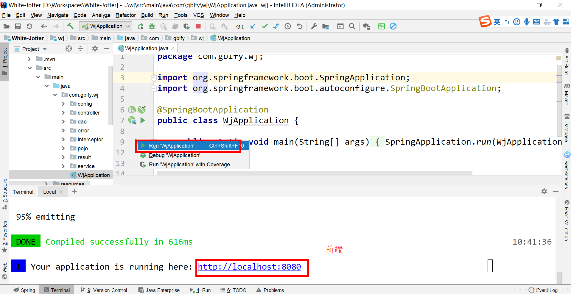
Task: Collapse the main folder in the tree
Action: coord(38,77)
